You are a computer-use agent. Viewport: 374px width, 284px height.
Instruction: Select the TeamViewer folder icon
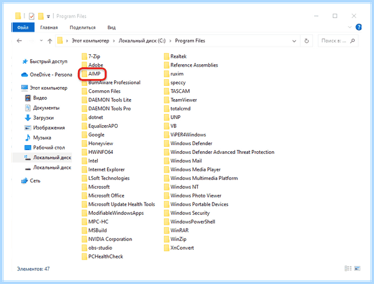tap(166, 100)
